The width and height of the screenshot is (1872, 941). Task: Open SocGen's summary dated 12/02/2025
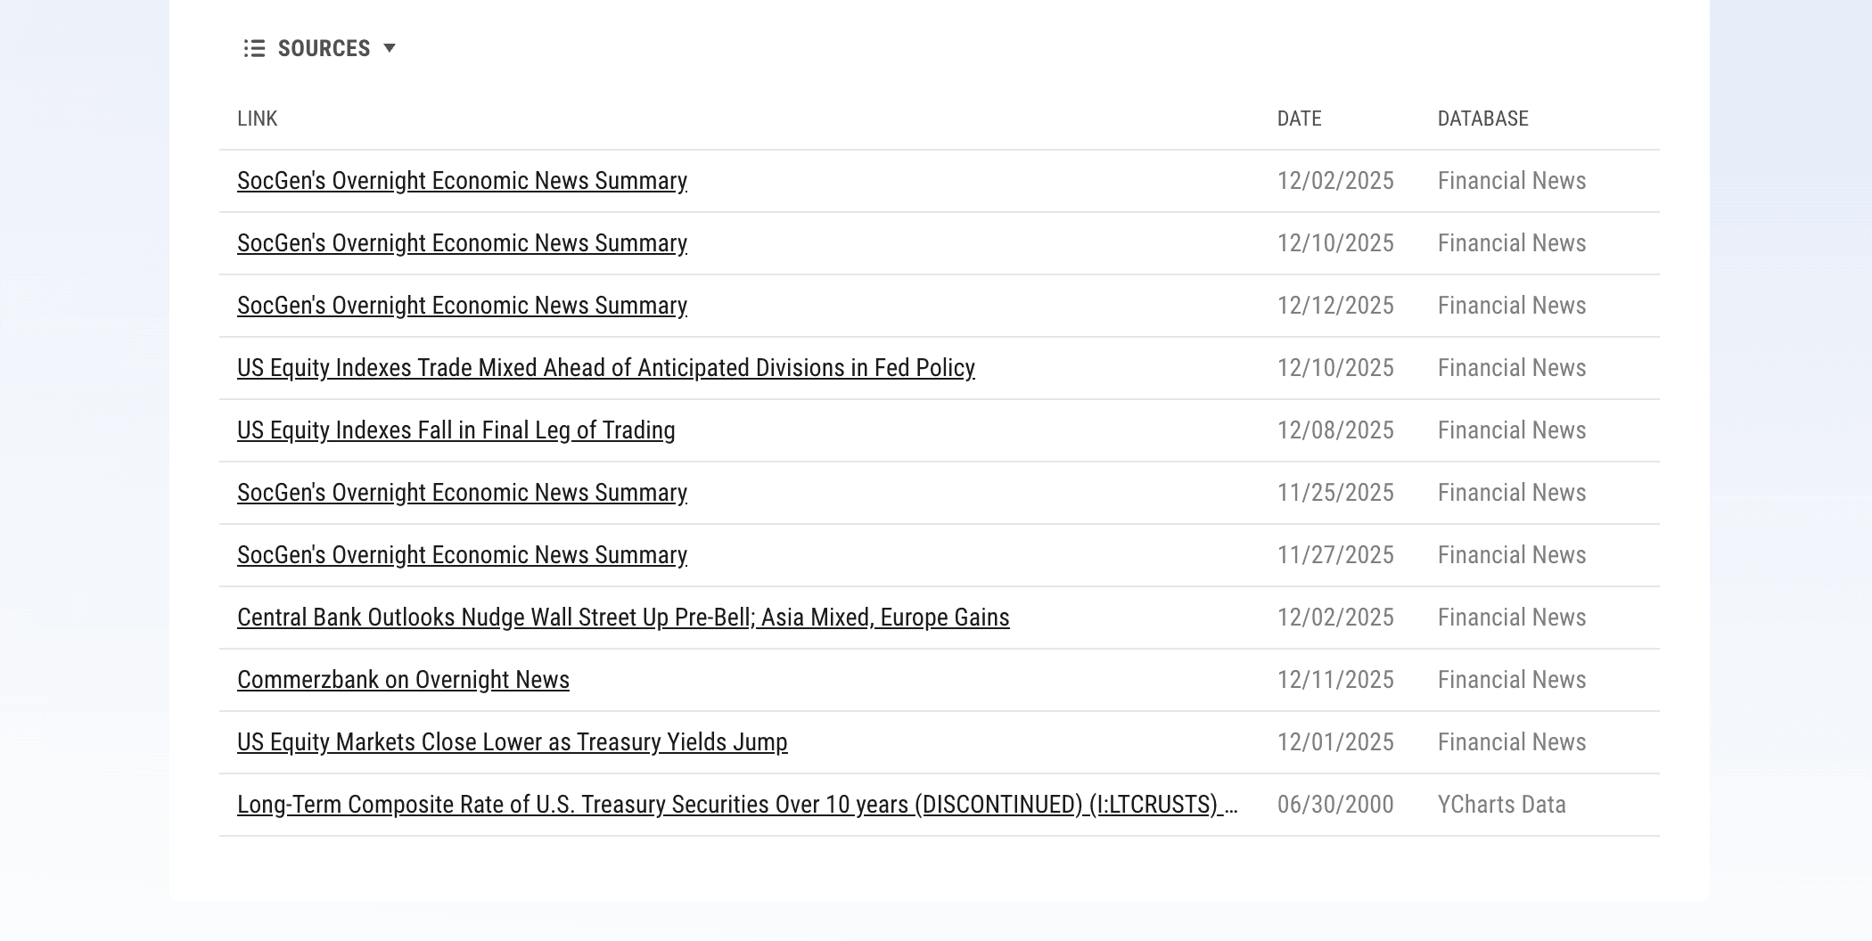point(462,181)
